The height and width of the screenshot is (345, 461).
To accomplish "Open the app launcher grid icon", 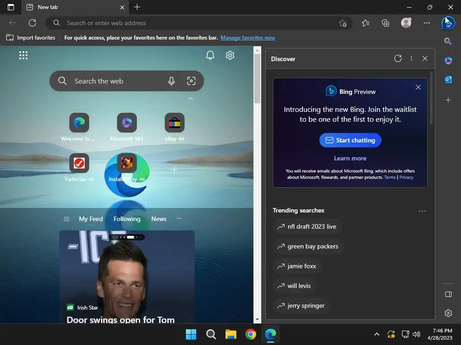I will [x=23, y=55].
